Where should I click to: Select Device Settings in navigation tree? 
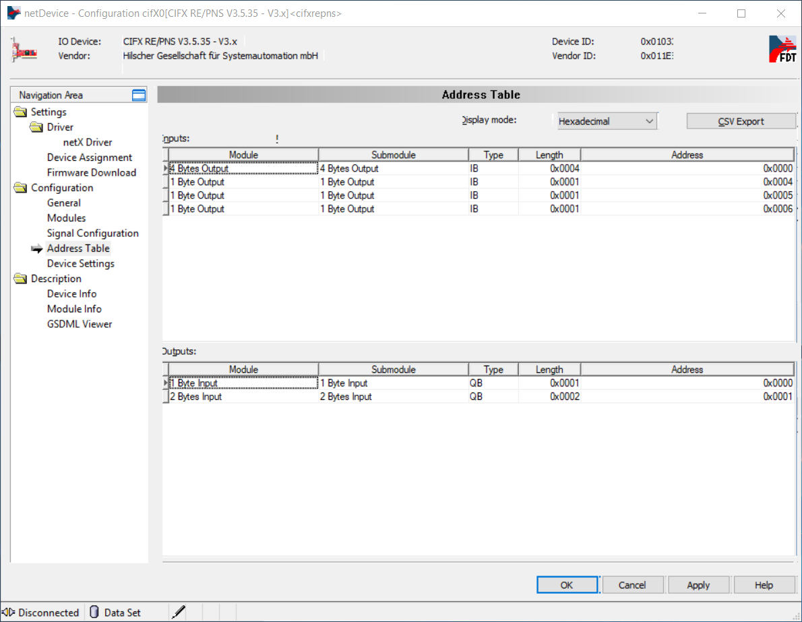[x=80, y=264]
